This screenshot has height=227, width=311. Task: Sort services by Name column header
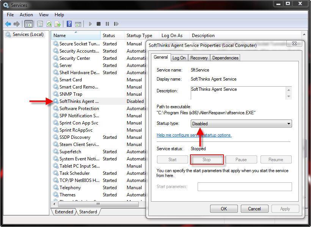click(76, 36)
